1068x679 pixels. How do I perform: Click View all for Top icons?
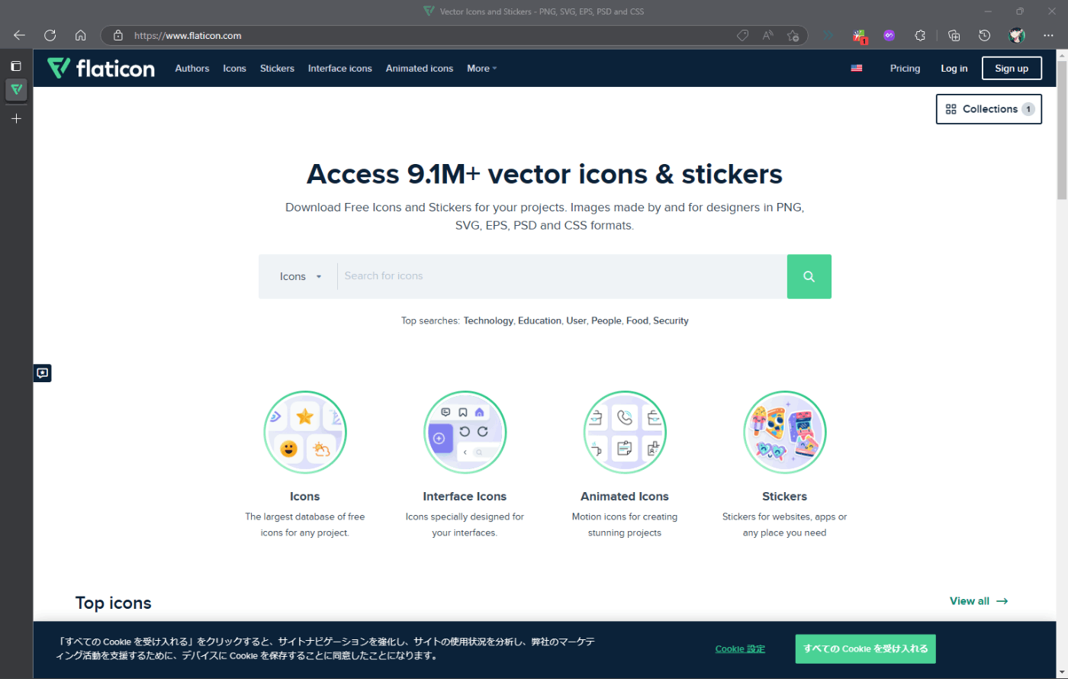(979, 601)
